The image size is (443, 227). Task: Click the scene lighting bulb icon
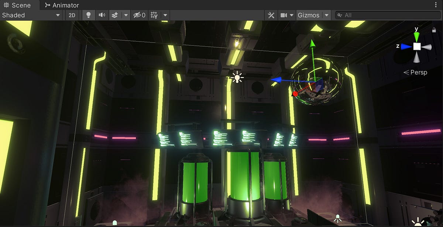tap(89, 15)
